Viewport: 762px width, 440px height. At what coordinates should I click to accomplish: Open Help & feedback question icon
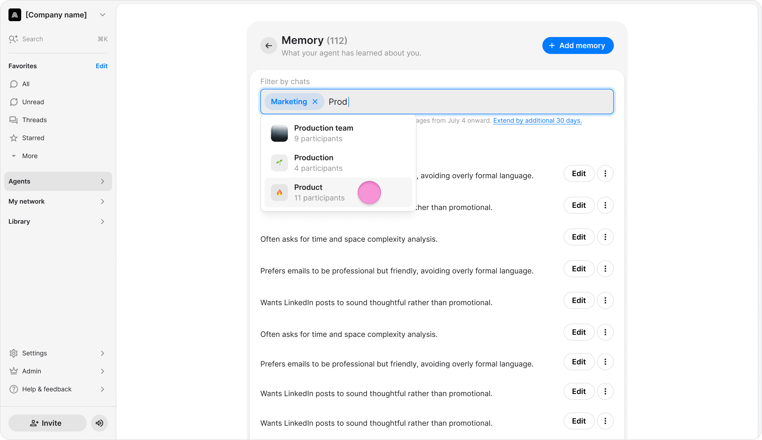pos(13,389)
